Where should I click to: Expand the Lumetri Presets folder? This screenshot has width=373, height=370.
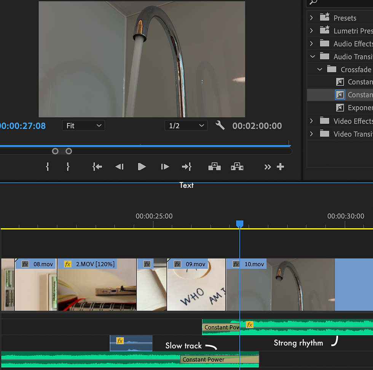coord(311,31)
